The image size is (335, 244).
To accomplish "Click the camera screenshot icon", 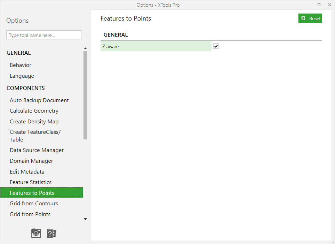I will click(36, 233).
